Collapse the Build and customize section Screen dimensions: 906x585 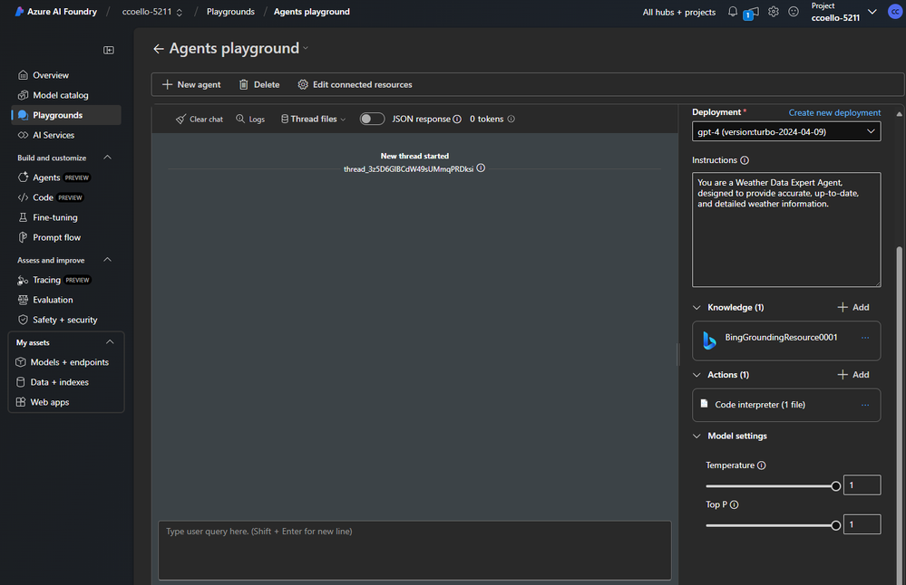point(108,158)
